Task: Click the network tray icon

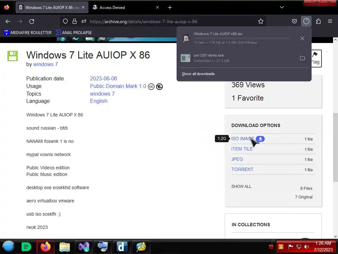Action: (299, 246)
